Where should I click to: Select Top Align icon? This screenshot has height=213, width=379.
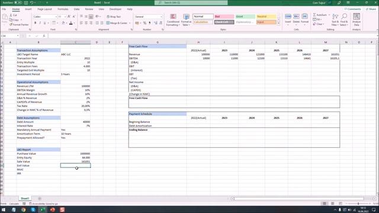[x=81, y=17]
